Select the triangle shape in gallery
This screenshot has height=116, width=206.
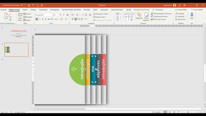(117, 16)
